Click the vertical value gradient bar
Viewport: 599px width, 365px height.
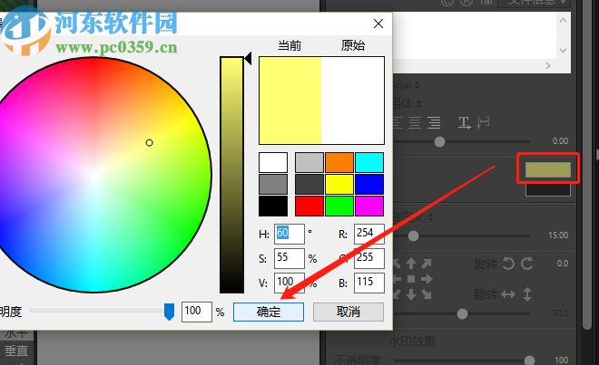click(231, 175)
